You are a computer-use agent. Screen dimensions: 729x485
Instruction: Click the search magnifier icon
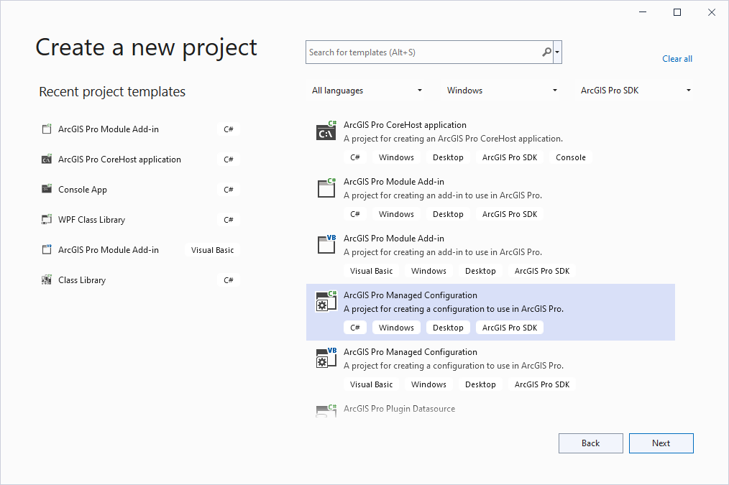pyautogui.click(x=546, y=52)
